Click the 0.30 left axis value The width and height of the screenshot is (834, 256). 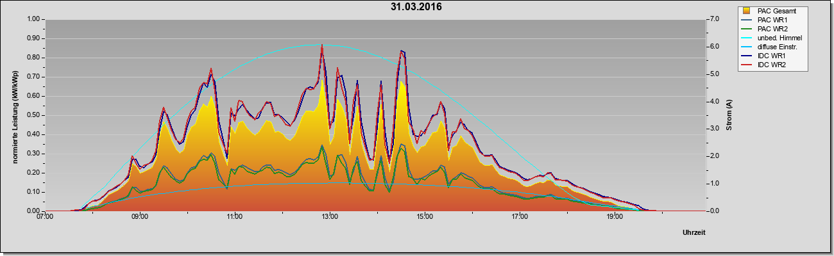pos(32,154)
